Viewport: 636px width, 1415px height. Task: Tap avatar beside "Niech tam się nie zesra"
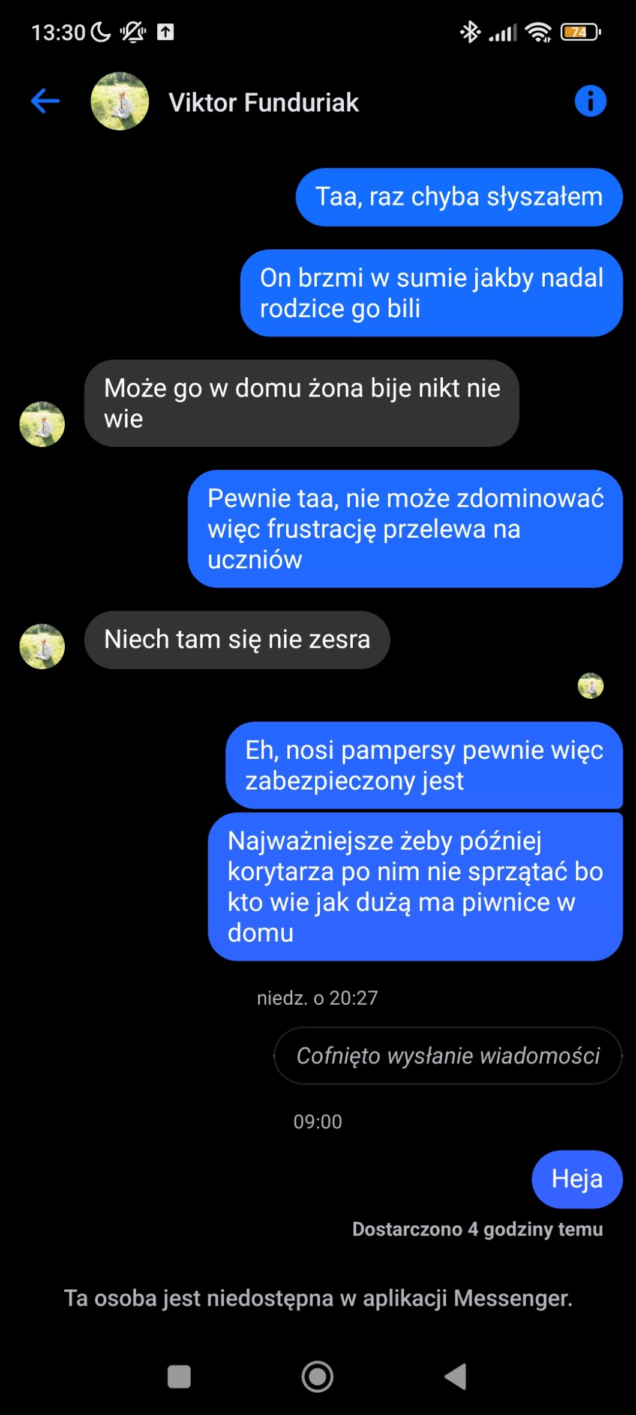(x=42, y=647)
